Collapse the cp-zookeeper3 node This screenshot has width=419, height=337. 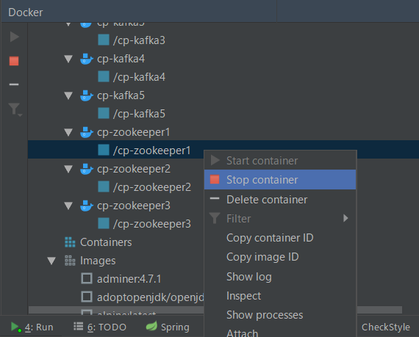[68, 206]
